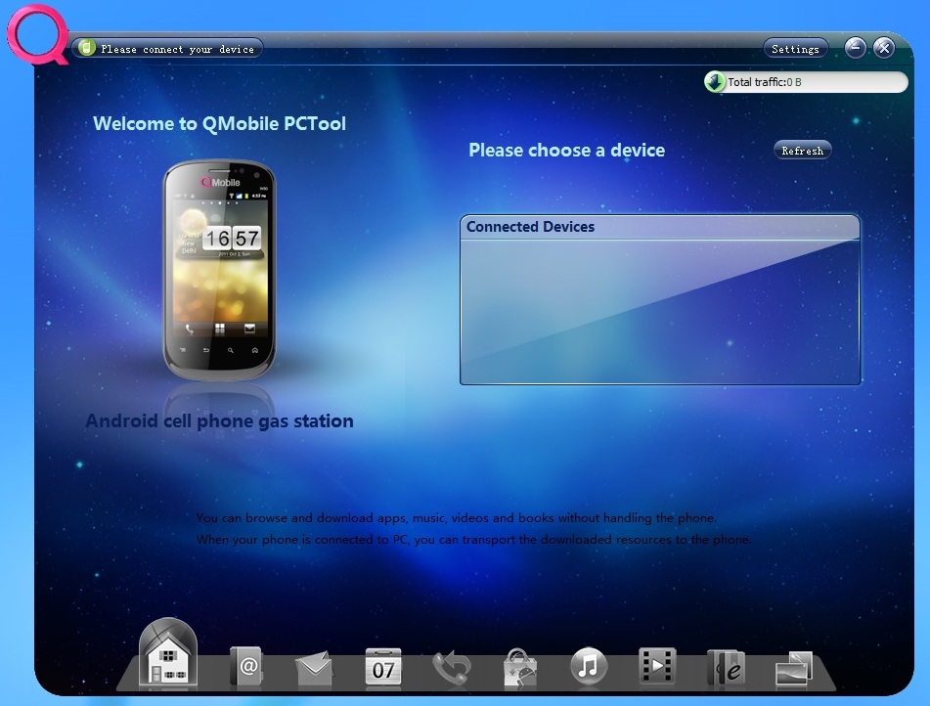Click the green download traffic icon
This screenshot has height=706, width=930.
point(715,82)
